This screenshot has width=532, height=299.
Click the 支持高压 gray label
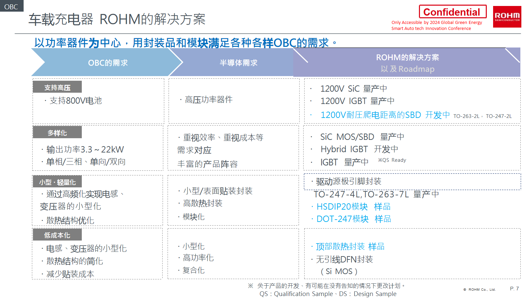57,87
